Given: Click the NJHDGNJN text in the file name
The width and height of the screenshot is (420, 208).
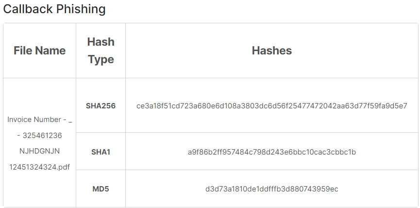Looking at the screenshot, I should 39,151.
